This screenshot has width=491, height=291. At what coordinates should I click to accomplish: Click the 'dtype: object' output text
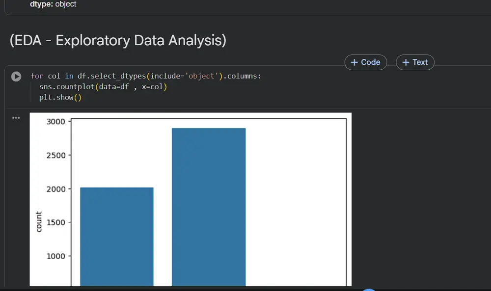[53, 4]
